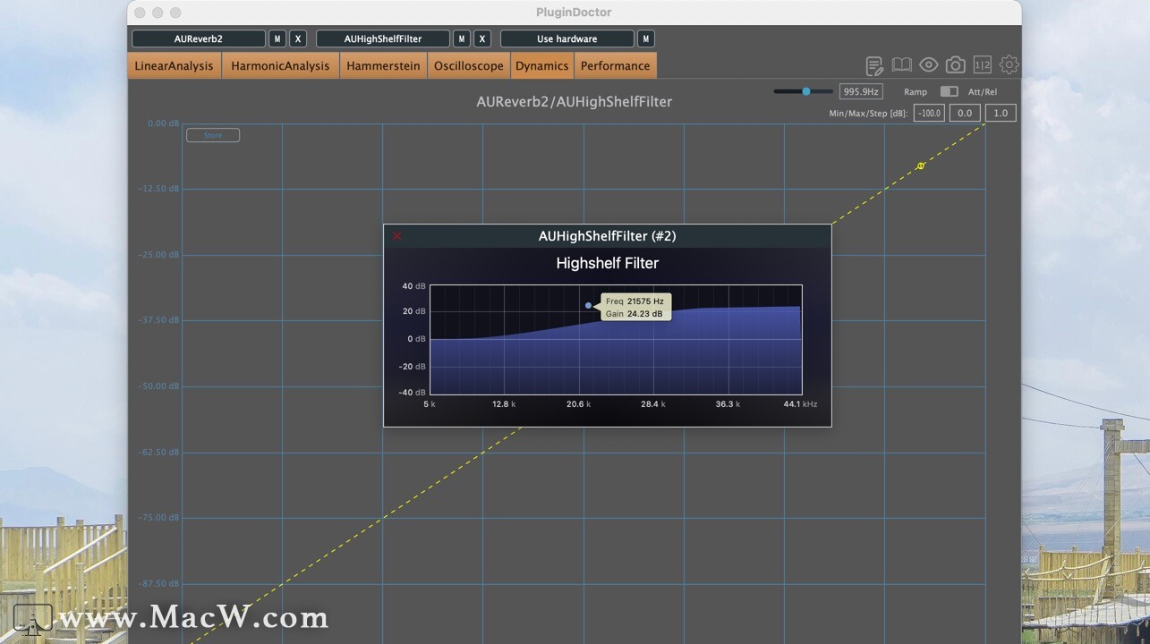Take a screenshot with the camera icon
The height and width of the screenshot is (644, 1150).
955,64
